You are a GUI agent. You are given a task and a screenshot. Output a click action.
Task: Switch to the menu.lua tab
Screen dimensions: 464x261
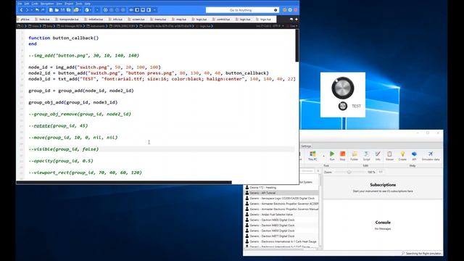158,20
